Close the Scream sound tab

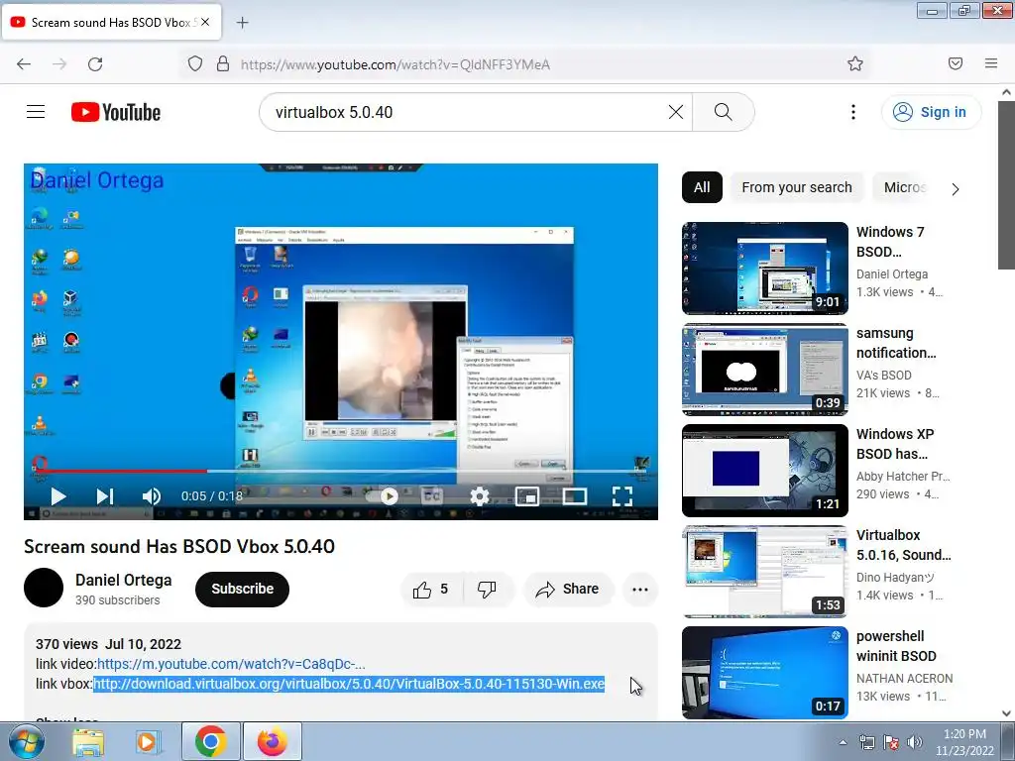205,22
